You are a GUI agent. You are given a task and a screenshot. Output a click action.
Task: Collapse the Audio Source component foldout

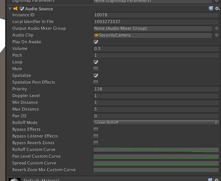click(x=10, y=9)
